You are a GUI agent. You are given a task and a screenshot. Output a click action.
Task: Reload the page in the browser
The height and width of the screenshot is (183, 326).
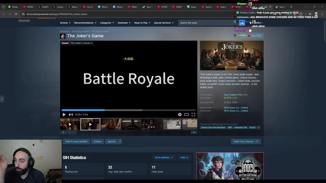[x=16, y=14]
